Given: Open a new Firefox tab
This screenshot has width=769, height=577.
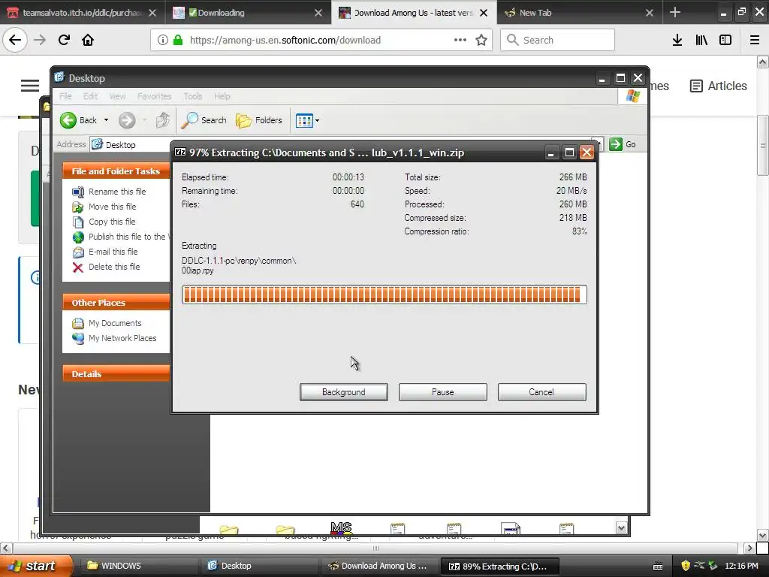Looking at the screenshot, I should click(x=675, y=12).
